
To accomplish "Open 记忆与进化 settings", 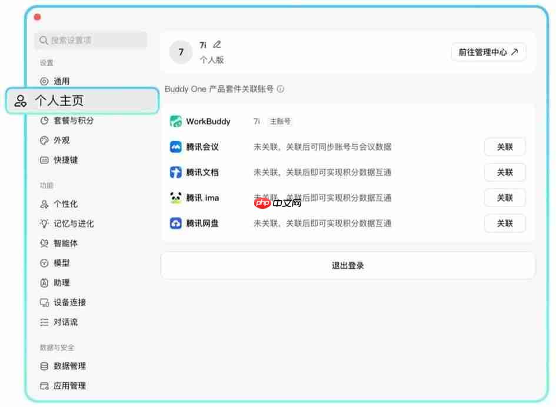I will coord(74,223).
